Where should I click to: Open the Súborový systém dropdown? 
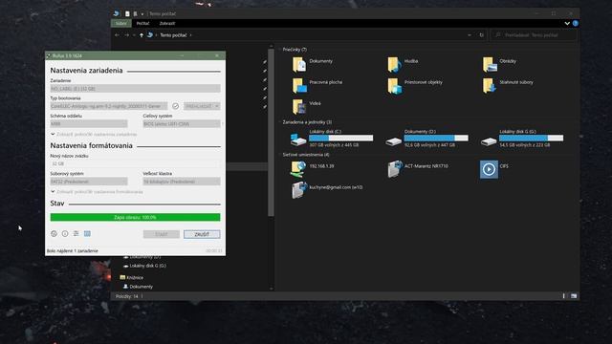89,182
